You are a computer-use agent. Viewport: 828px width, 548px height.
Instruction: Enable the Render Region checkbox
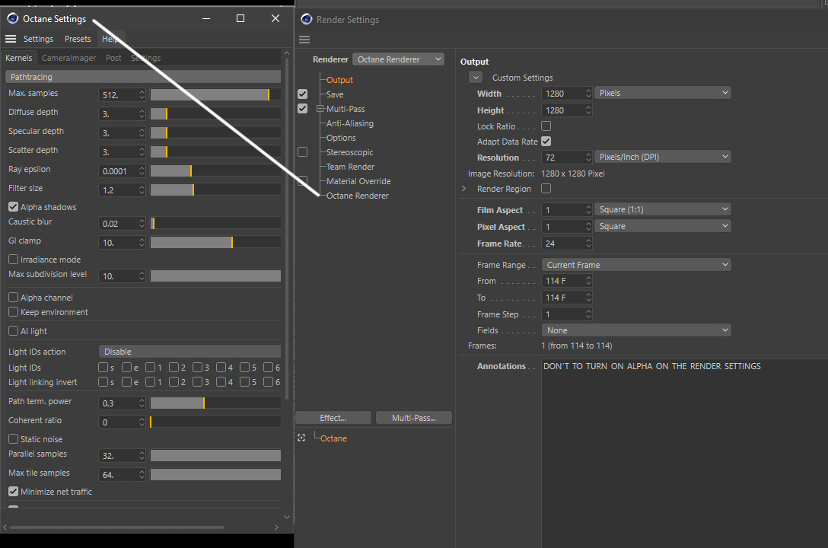click(x=546, y=189)
